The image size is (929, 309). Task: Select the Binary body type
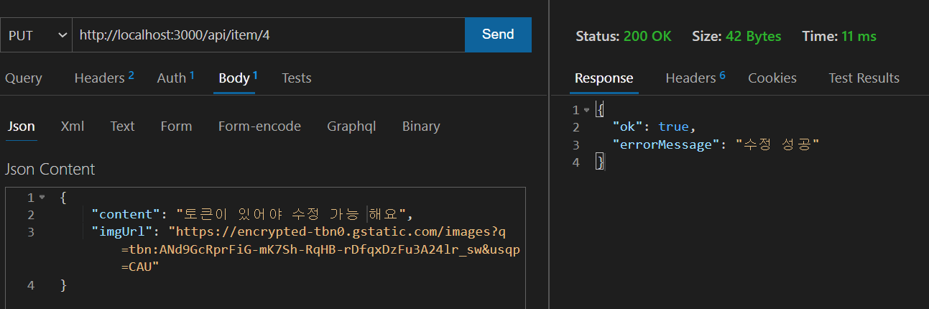point(421,126)
